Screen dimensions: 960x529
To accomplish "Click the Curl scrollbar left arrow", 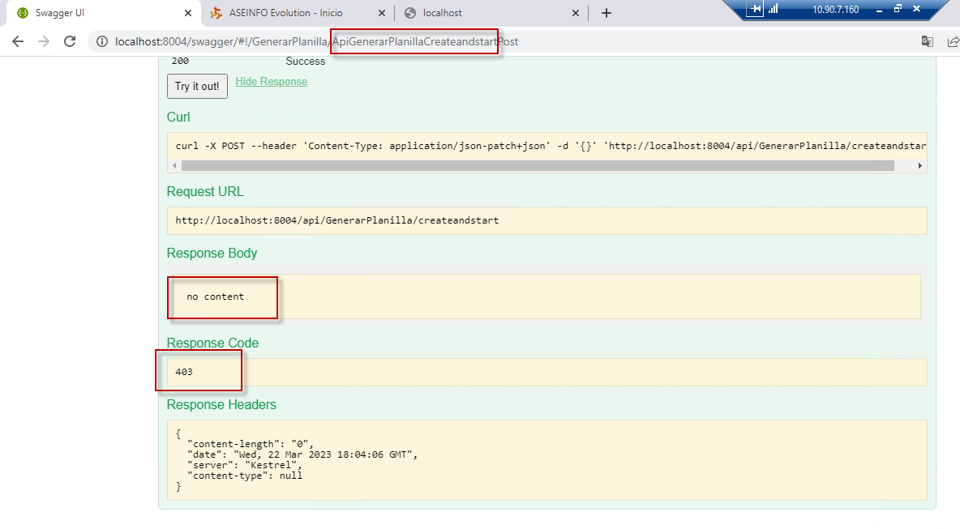I will (x=174, y=166).
